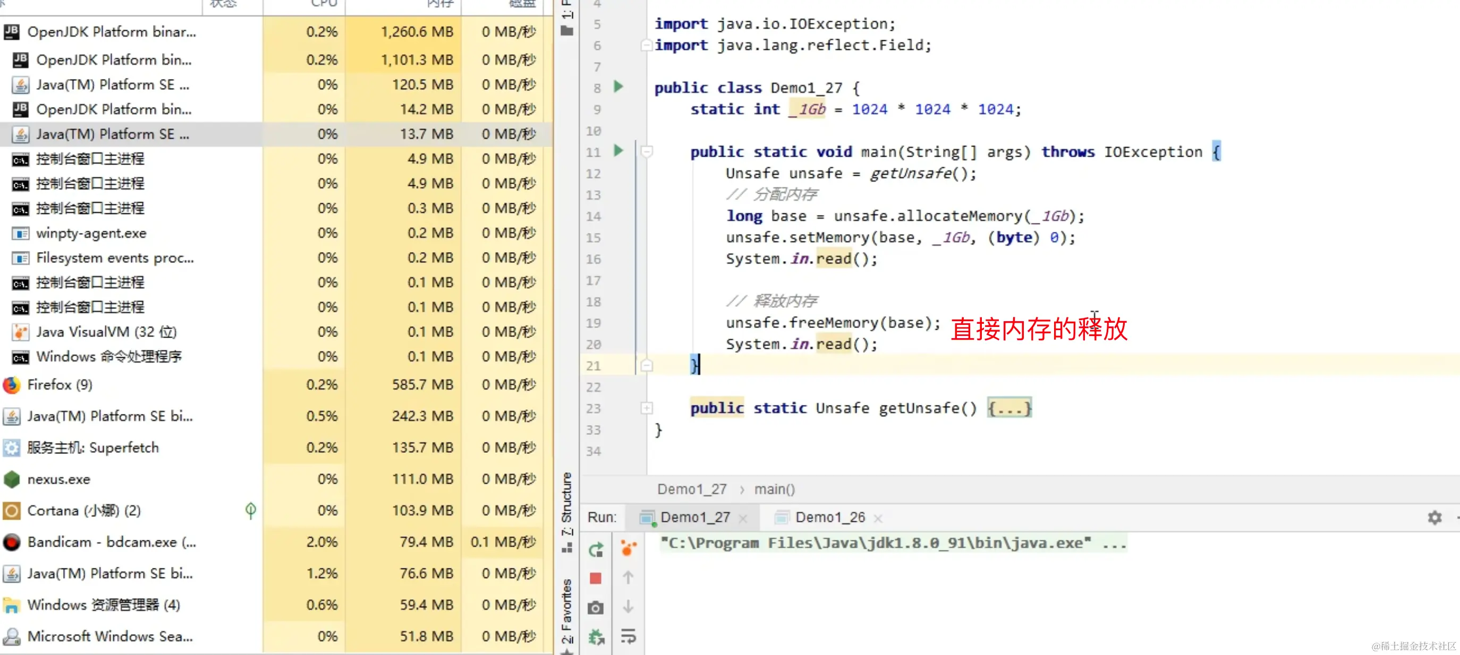Click the Rerun Demo1_27 icon

point(596,549)
